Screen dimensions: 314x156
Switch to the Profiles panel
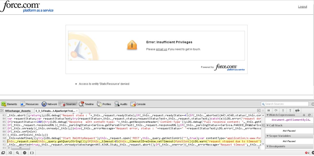pyautogui.click(x=104, y=104)
